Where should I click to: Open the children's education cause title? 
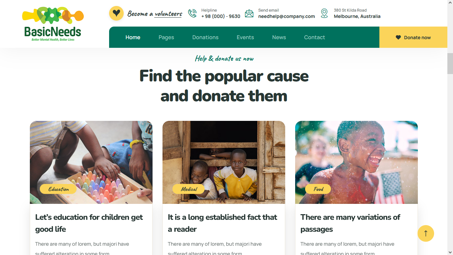tap(89, 223)
